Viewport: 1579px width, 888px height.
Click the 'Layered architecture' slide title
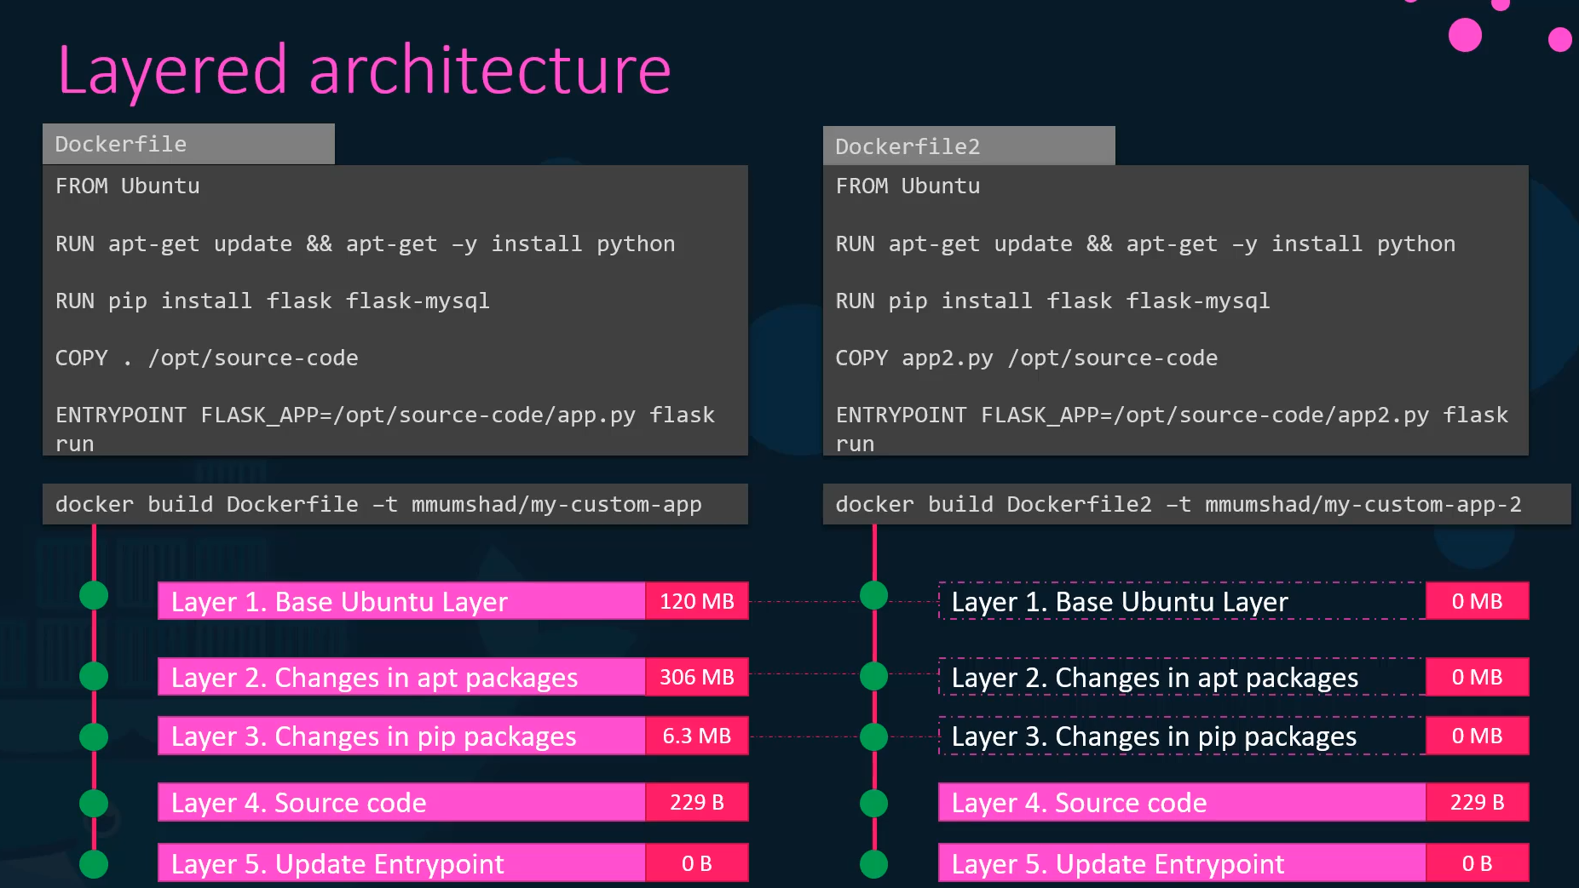[365, 70]
